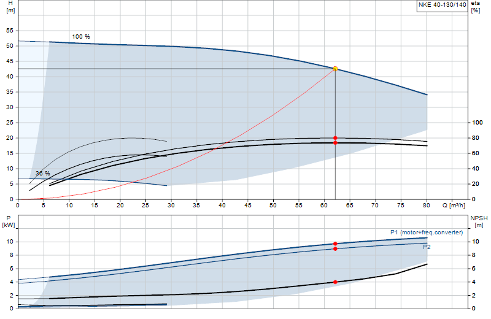The image size is (491, 319).
Task: Click the value 100 on the eta axis
Action: point(477,123)
